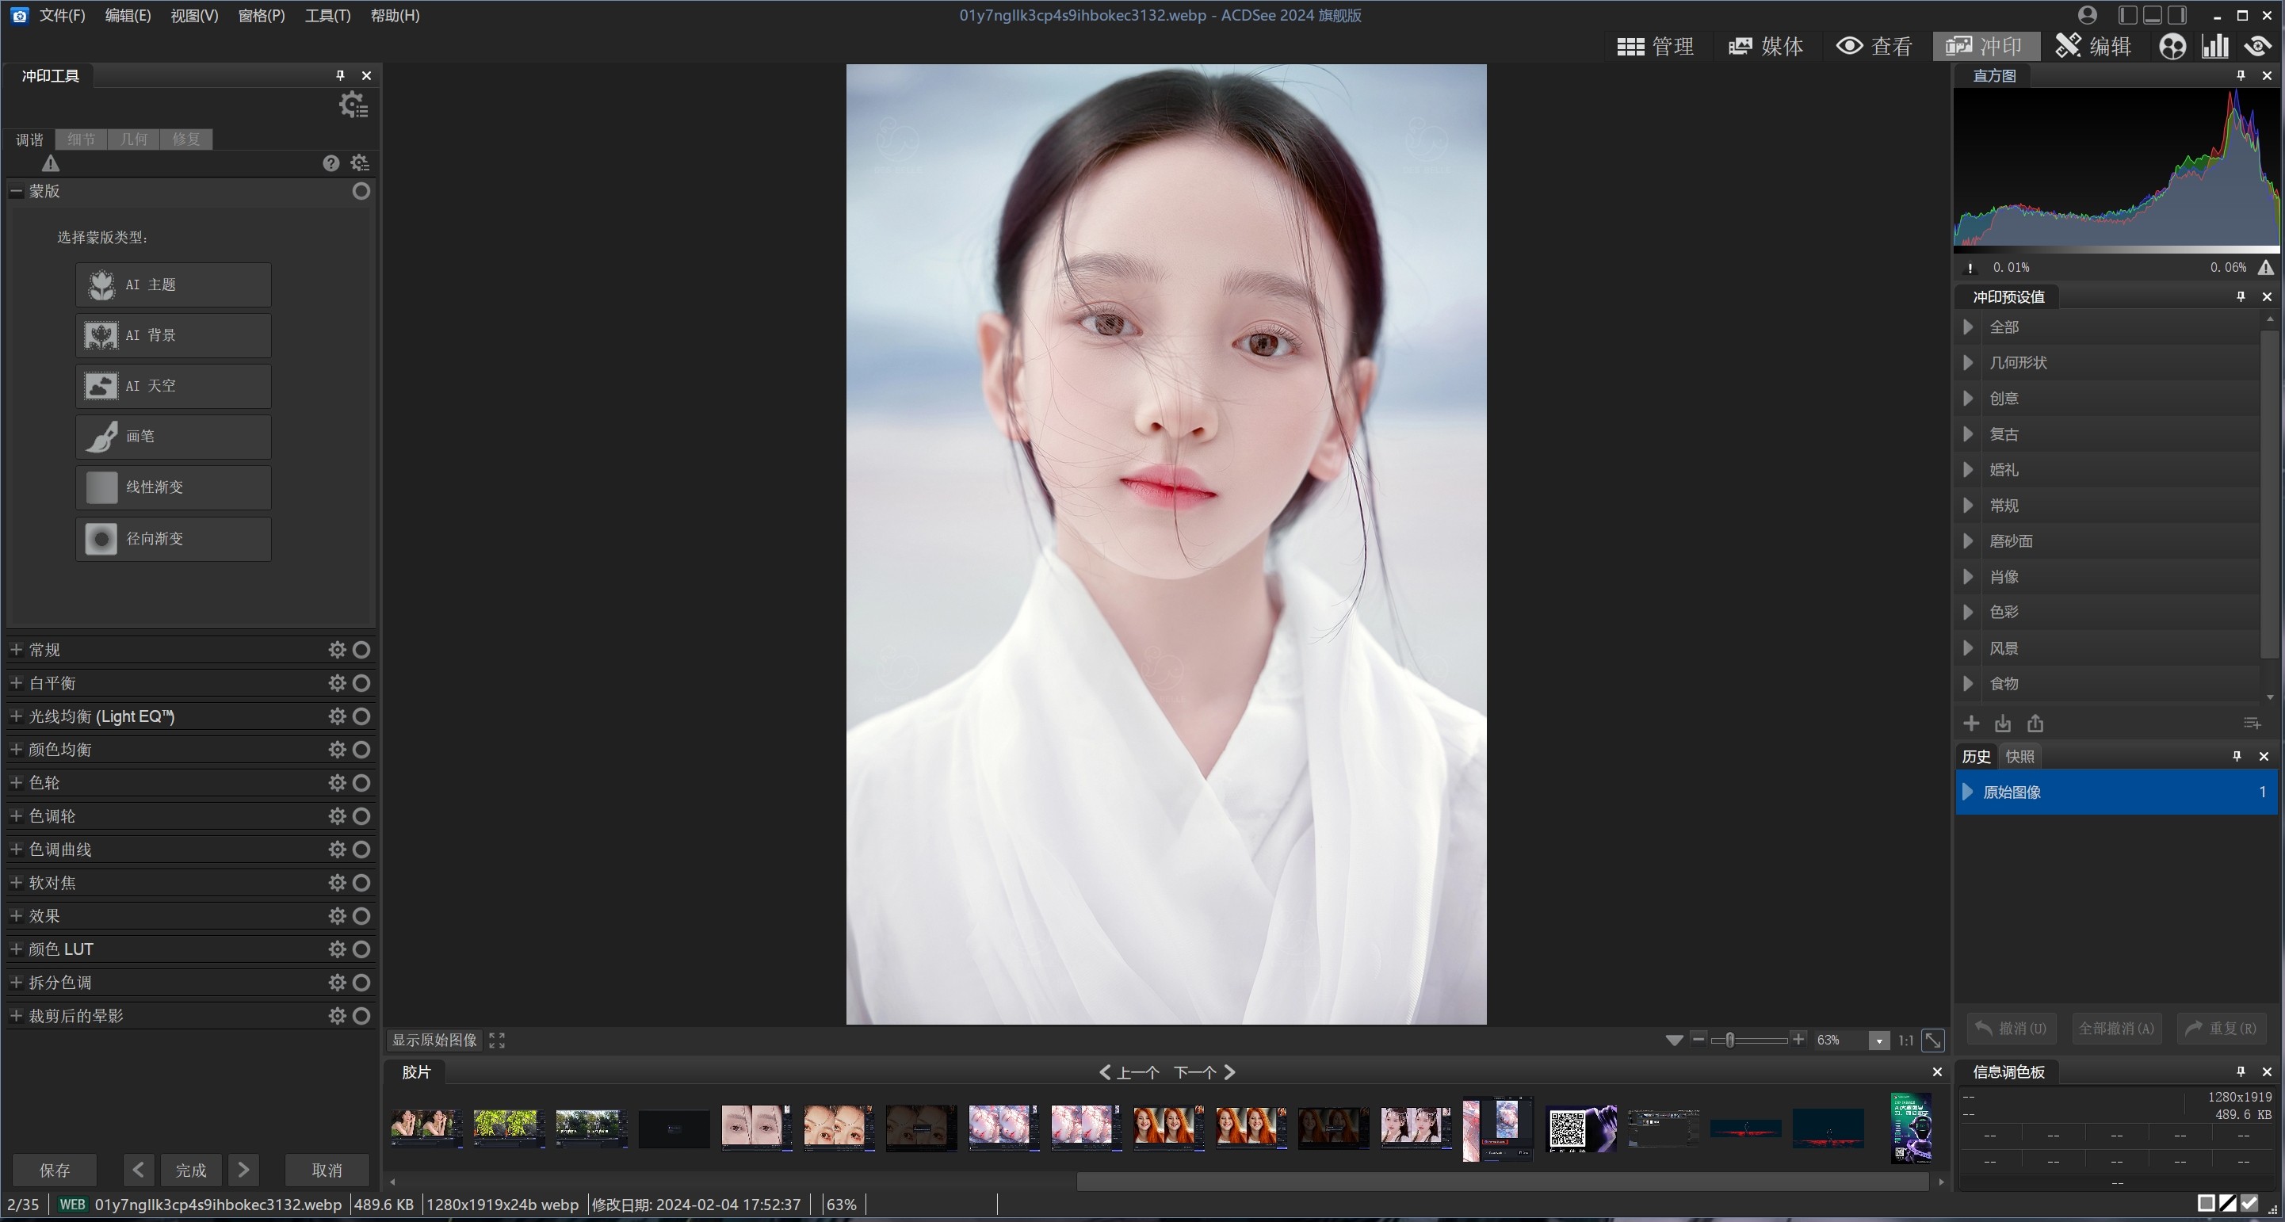Choose the 径向渐变 radial gradient mask
This screenshot has width=2285, height=1222.
(x=173, y=538)
